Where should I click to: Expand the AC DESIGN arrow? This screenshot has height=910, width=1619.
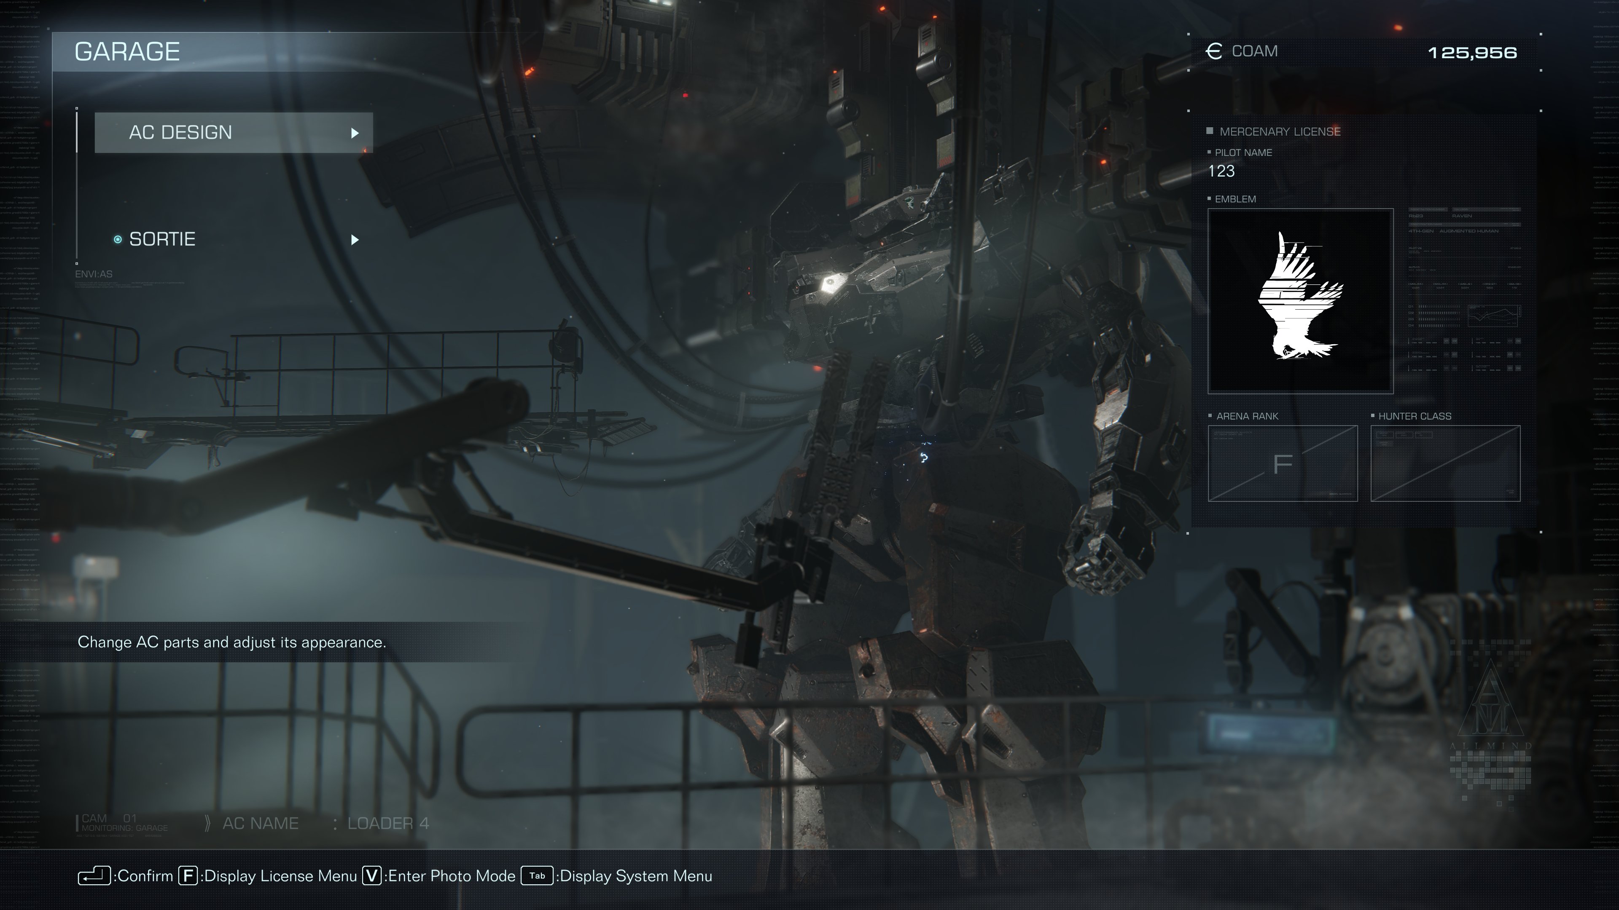pos(355,133)
